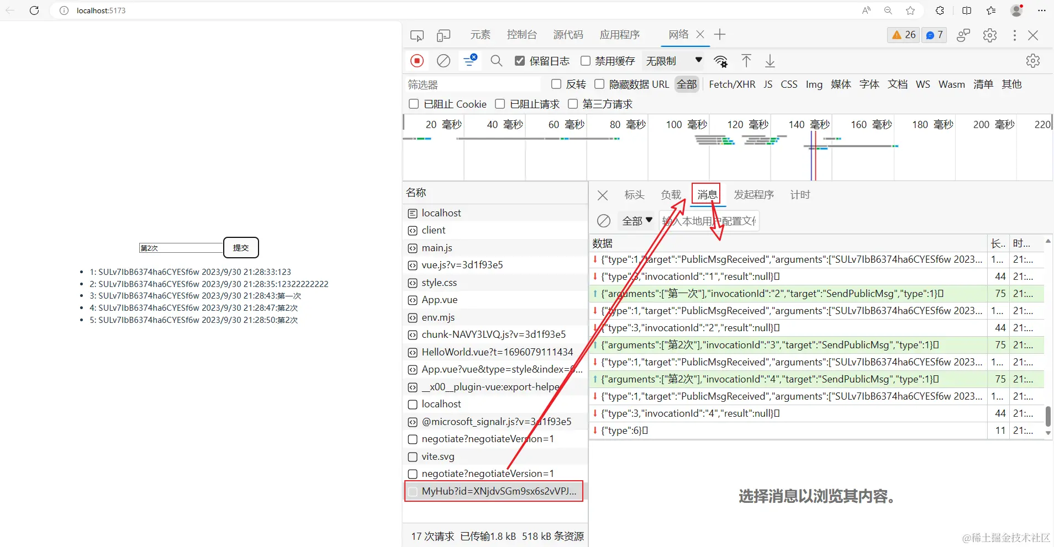Clear WebSocket messages list icon

(x=604, y=221)
